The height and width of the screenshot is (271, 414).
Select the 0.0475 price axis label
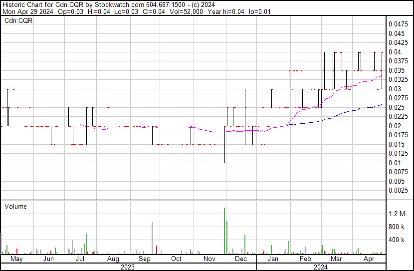tap(398, 24)
